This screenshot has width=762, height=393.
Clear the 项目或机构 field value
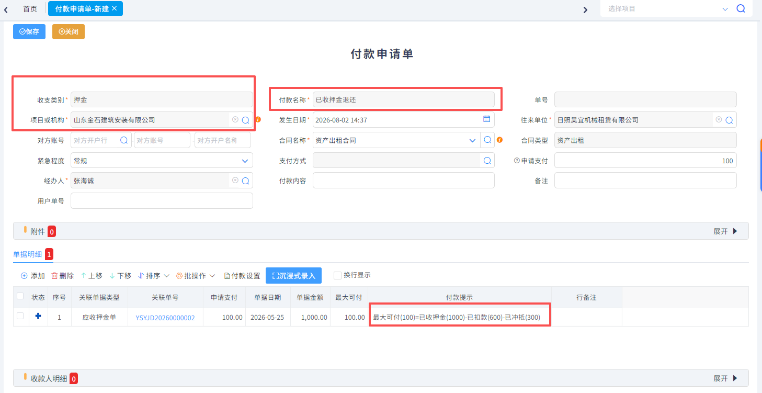coord(235,120)
